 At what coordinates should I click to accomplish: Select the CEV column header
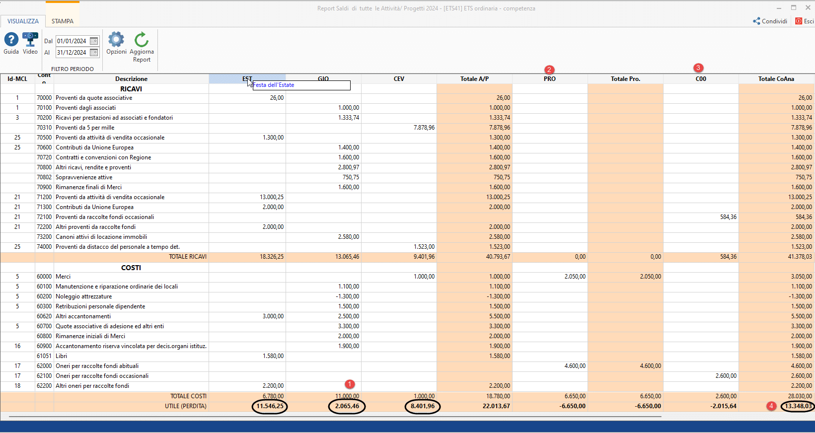[399, 78]
